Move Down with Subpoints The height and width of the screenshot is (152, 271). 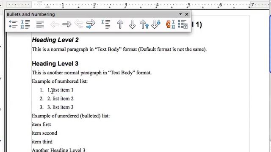156,24
